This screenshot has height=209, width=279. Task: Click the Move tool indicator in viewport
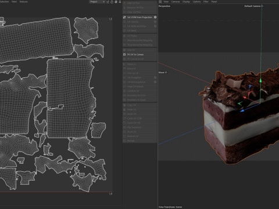(x=163, y=73)
